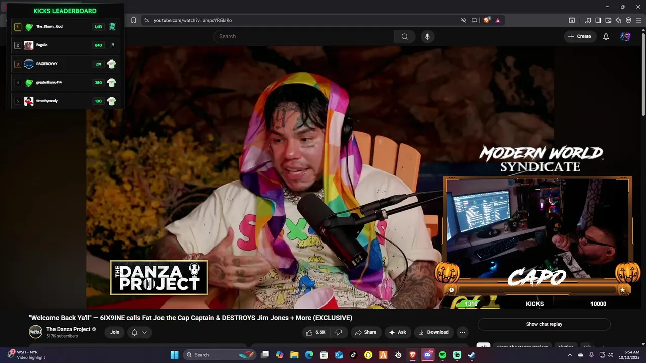Open YouTube notifications bell
This screenshot has height=363, width=646.
pos(606,36)
